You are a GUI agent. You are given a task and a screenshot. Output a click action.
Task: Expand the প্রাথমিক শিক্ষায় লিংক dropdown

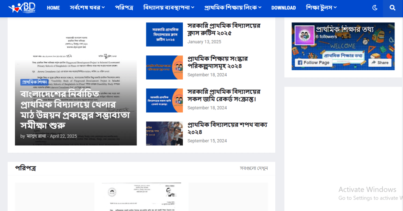pos(233,8)
